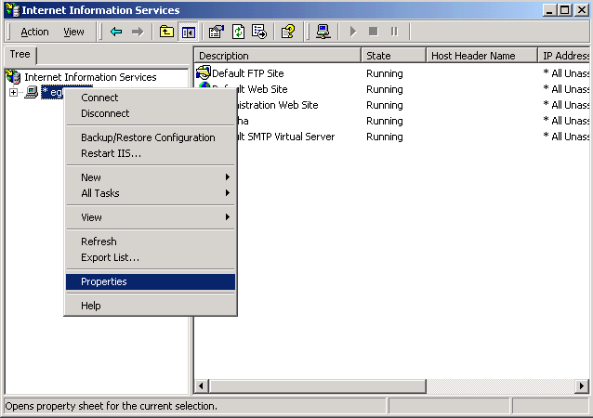Click the add computer to list icon
Image resolution: width=593 pixels, height=418 pixels.
[x=323, y=32]
